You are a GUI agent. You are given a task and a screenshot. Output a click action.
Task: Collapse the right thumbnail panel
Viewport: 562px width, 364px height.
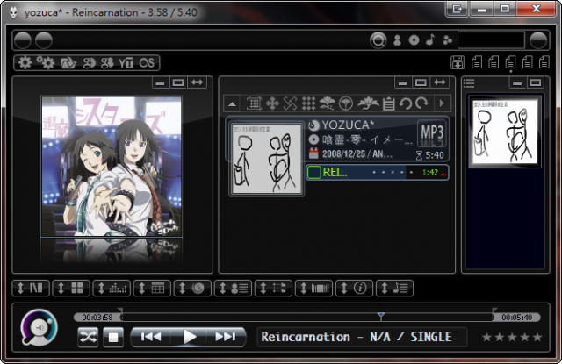pos(517,82)
